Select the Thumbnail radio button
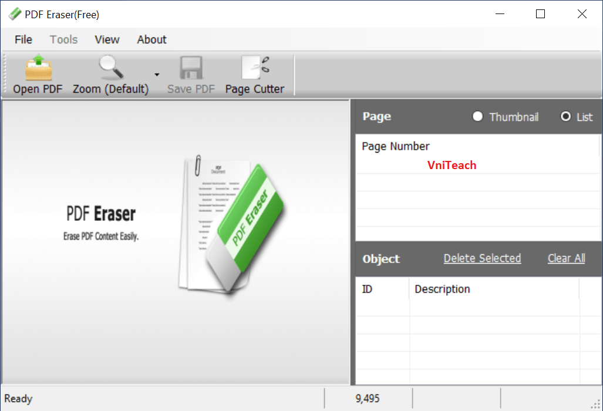603x411 pixels. (477, 116)
